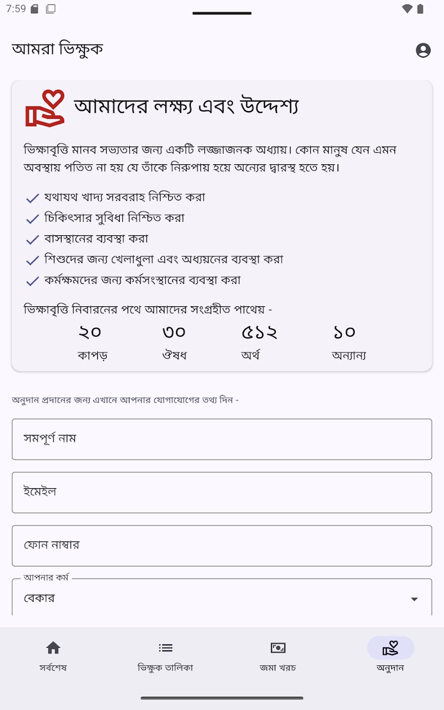Image resolution: width=444 pixels, height=710 pixels.
Task: Click the ২০ কাপড় statistic
Action: (91, 343)
